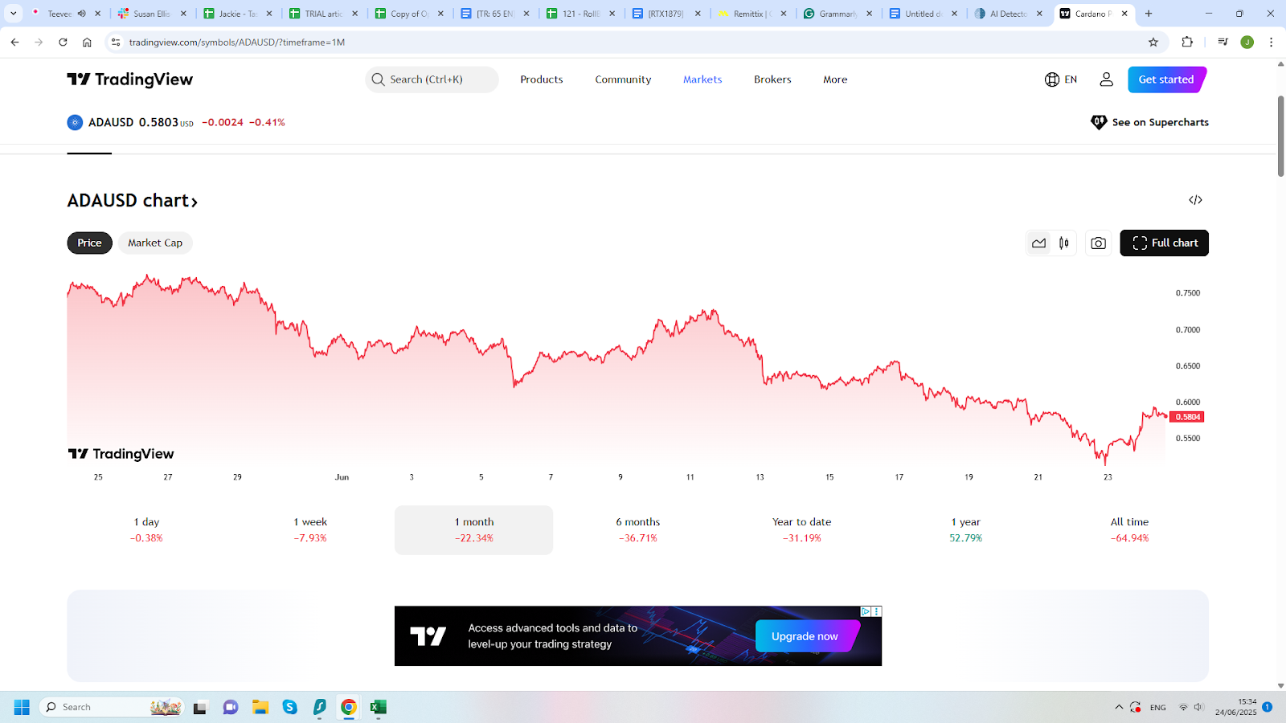View site information icon in address bar
Viewport: 1286px width, 723px height.
pos(116,42)
